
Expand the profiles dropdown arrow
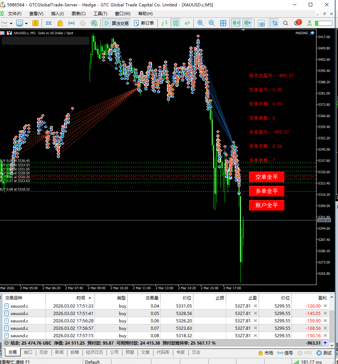tap(26, 23)
